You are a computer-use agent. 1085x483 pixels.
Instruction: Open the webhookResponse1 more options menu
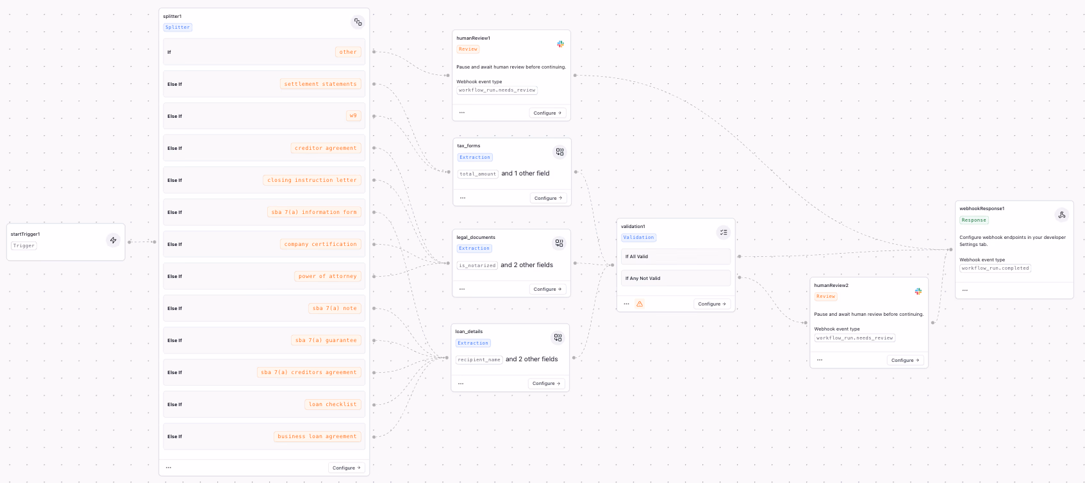click(x=965, y=290)
